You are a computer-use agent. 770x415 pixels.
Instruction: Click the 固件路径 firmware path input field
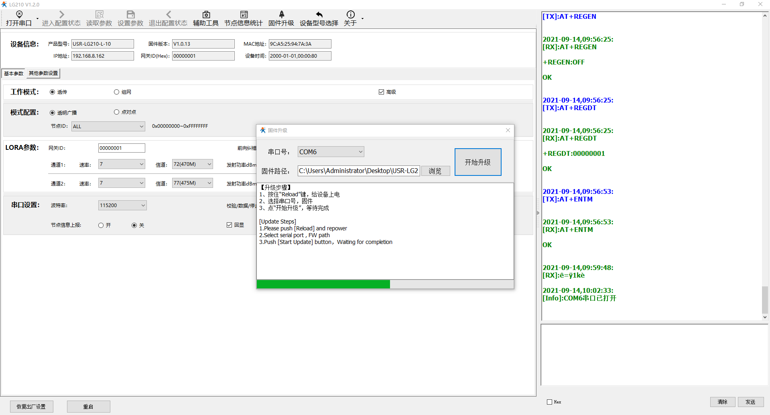pos(358,171)
